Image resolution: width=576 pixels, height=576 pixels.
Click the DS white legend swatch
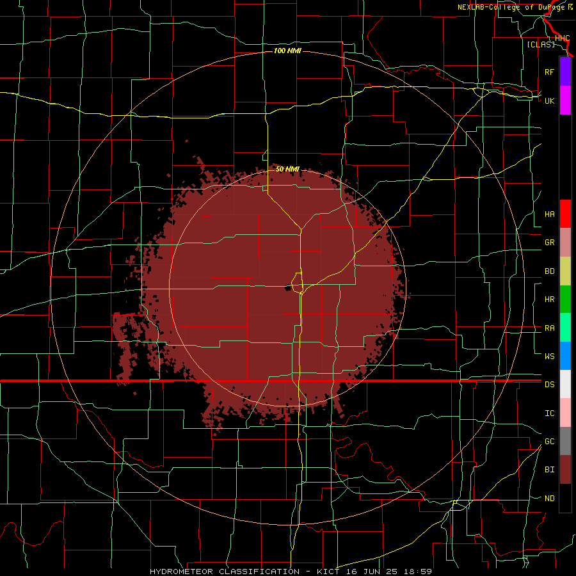click(565, 384)
